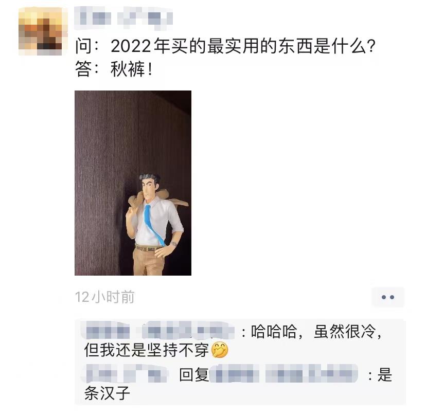Click the hand-over-mouth emoji in comment
Image resolution: width=426 pixels, height=416 pixels.
(220, 350)
